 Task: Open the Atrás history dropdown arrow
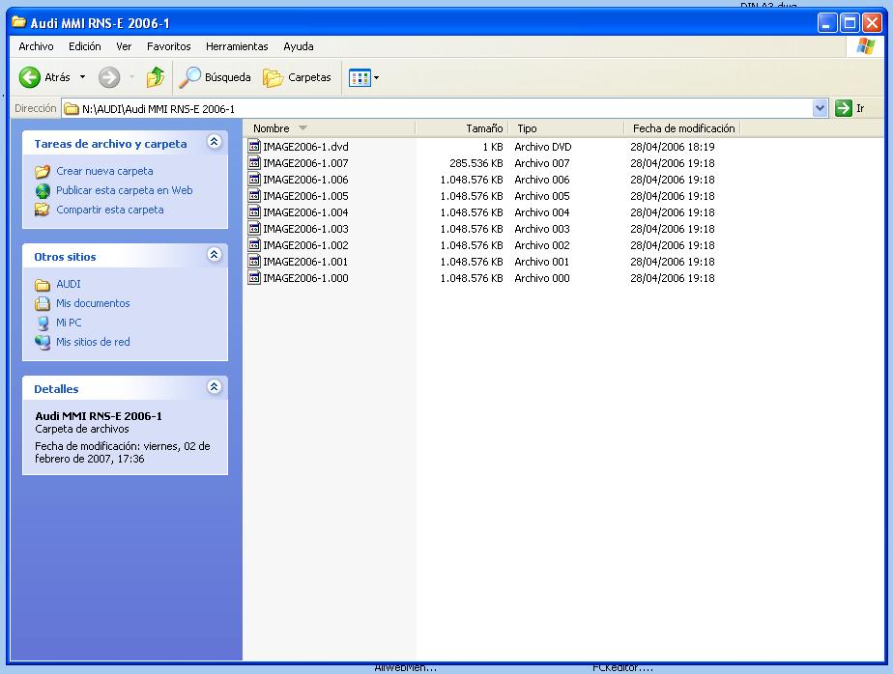pyautogui.click(x=82, y=77)
